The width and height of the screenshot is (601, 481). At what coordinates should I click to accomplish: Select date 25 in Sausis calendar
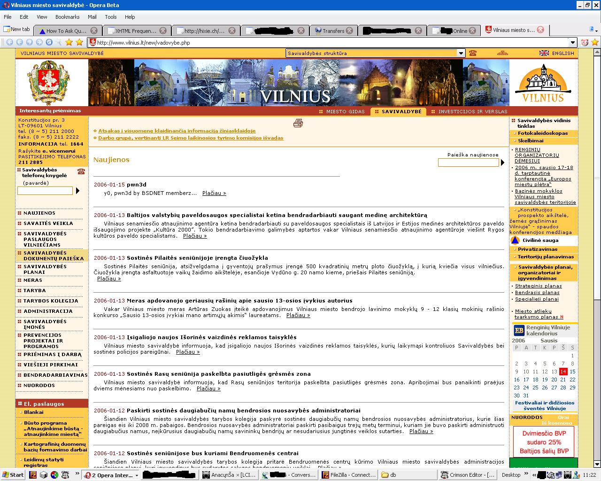(535, 388)
